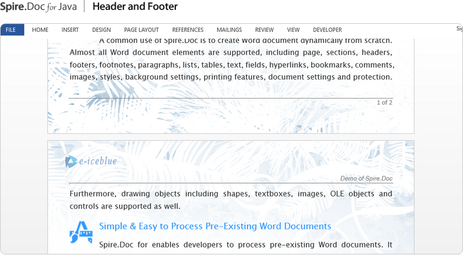Open the FILE tab
The image size is (463, 255).
click(x=12, y=30)
